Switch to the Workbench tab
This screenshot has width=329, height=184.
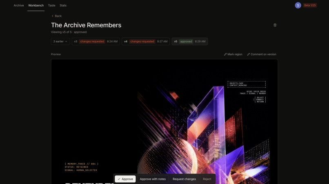click(36, 5)
